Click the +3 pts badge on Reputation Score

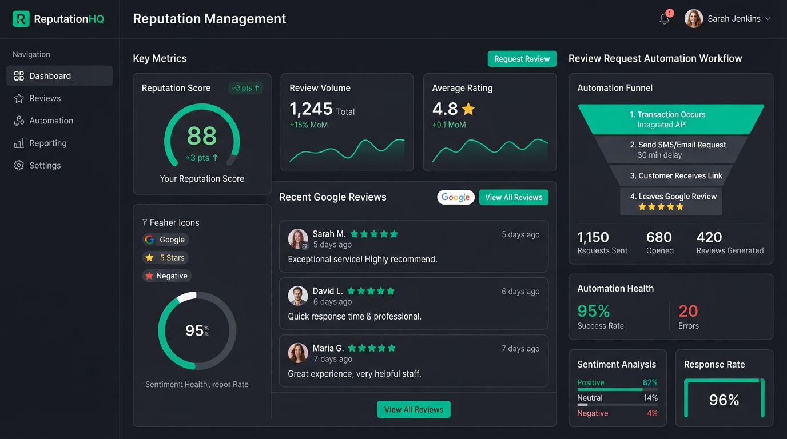pos(245,88)
